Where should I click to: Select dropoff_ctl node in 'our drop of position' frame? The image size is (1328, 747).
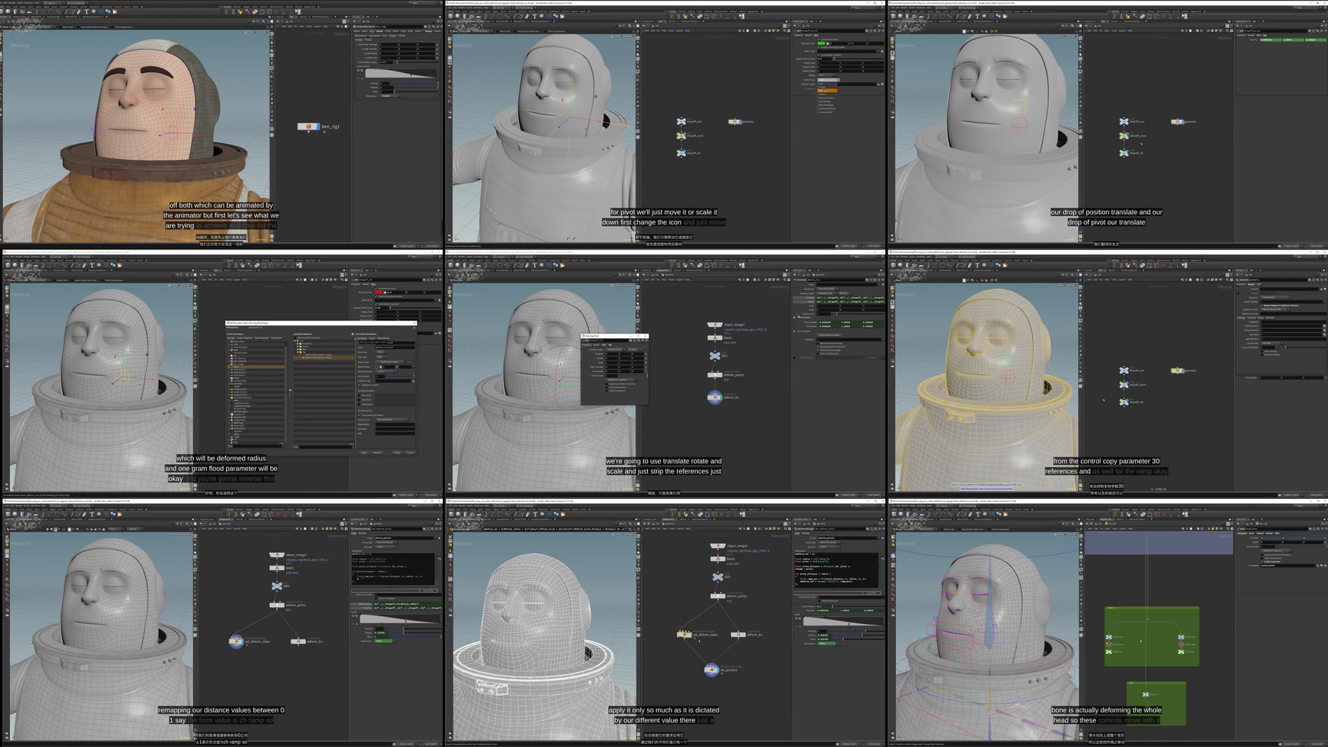pyautogui.click(x=1124, y=153)
